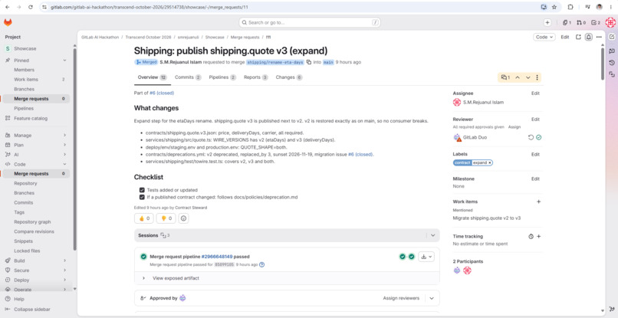
Task: Open the three-dot merge request actions menu
Action: coord(599,37)
